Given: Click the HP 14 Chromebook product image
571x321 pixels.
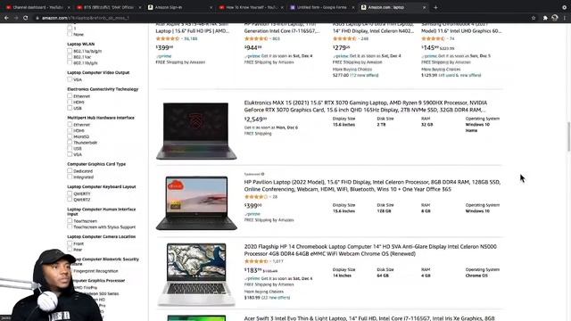Looking at the screenshot, I should 196,275.
